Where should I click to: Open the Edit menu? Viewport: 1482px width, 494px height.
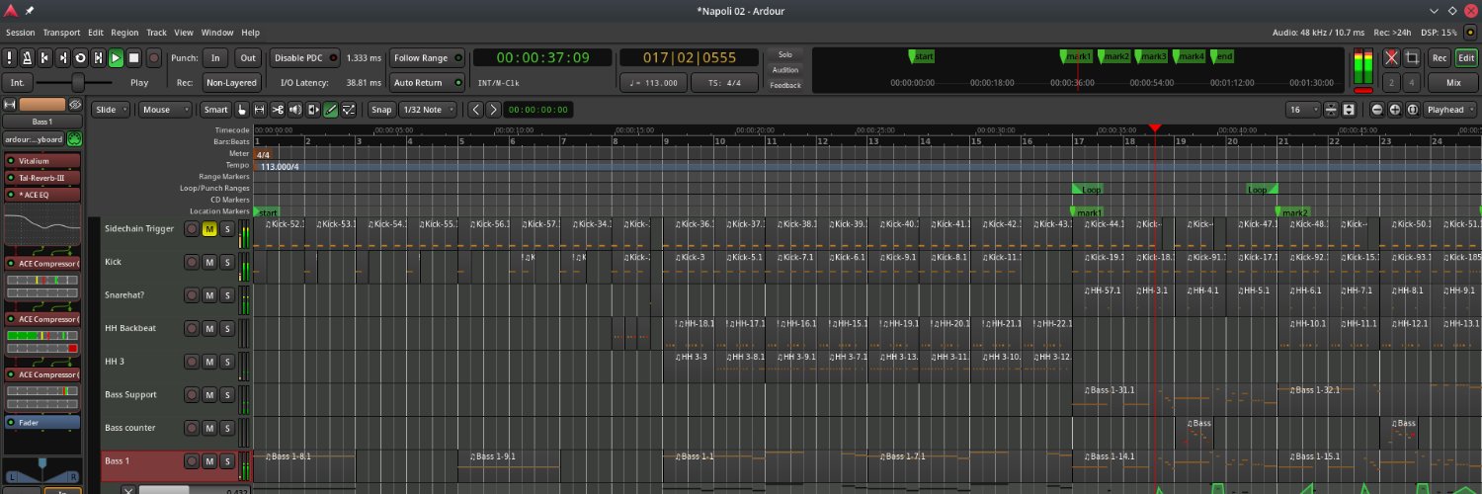pyautogui.click(x=95, y=33)
